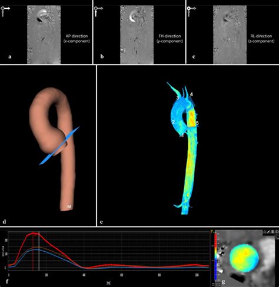This screenshot has width=279, height=287.
Task: Click the '(x-component)' label
Action: pos(77,41)
